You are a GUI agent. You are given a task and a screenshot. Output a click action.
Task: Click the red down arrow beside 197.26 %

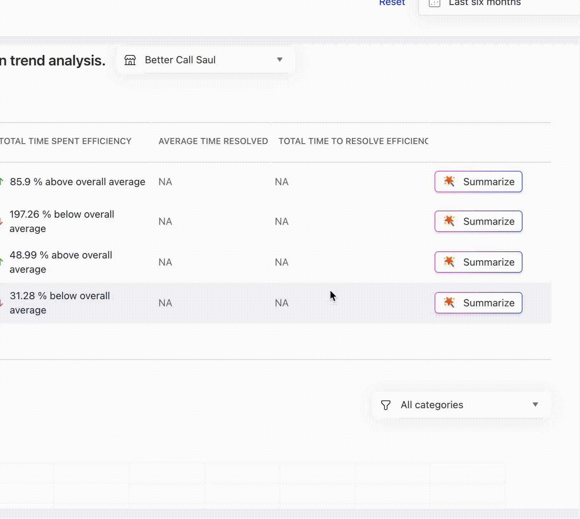pyautogui.click(x=1, y=222)
